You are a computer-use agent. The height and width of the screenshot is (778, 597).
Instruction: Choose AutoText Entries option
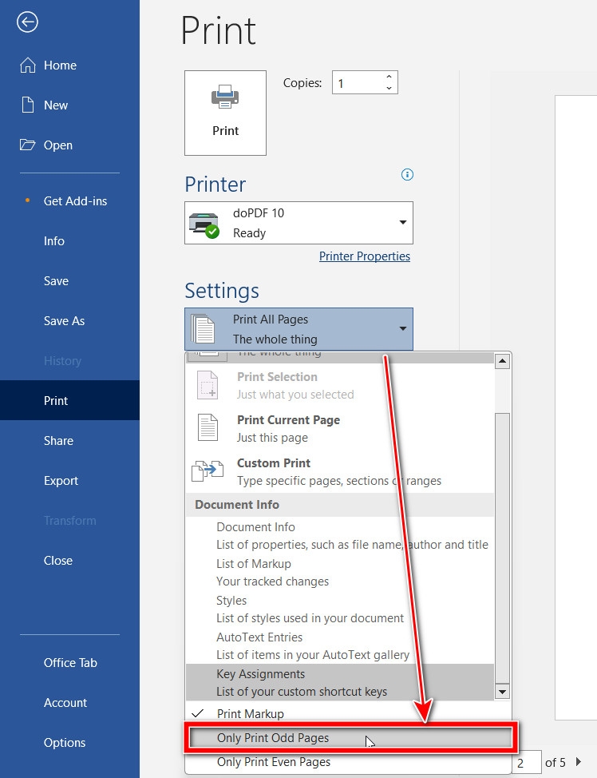point(340,645)
